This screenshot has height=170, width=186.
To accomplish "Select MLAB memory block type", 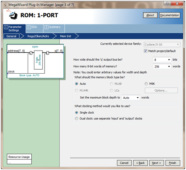I will click(112, 84).
